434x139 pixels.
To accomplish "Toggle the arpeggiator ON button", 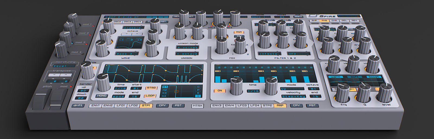I will [x=220, y=91].
